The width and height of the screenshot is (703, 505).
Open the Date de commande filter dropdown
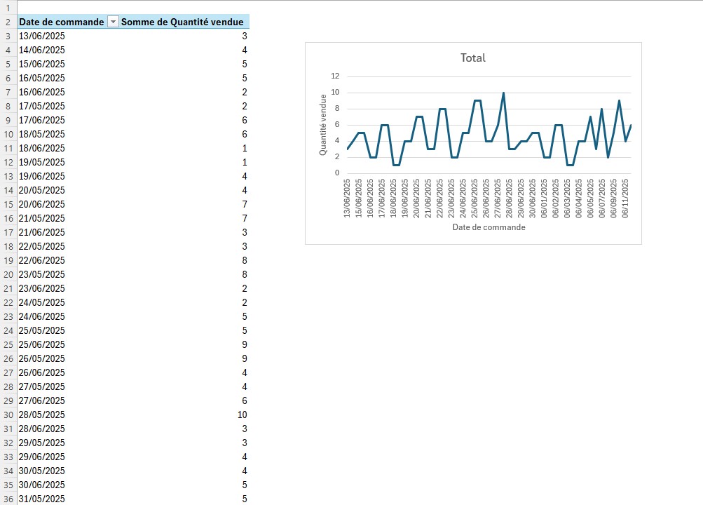click(113, 22)
